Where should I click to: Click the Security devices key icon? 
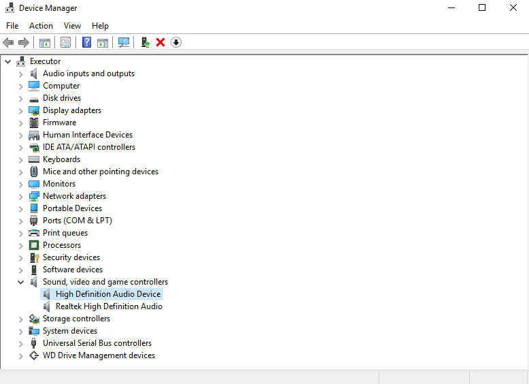pyautogui.click(x=35, y=257)
